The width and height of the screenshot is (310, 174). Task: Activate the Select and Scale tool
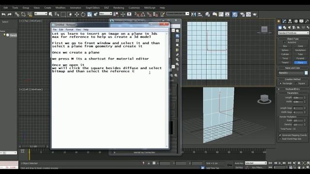(x=90, y=14)
